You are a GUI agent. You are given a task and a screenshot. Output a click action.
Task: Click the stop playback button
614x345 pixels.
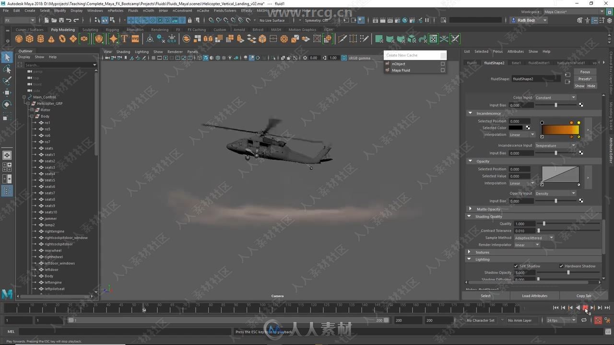click(585, 308)
